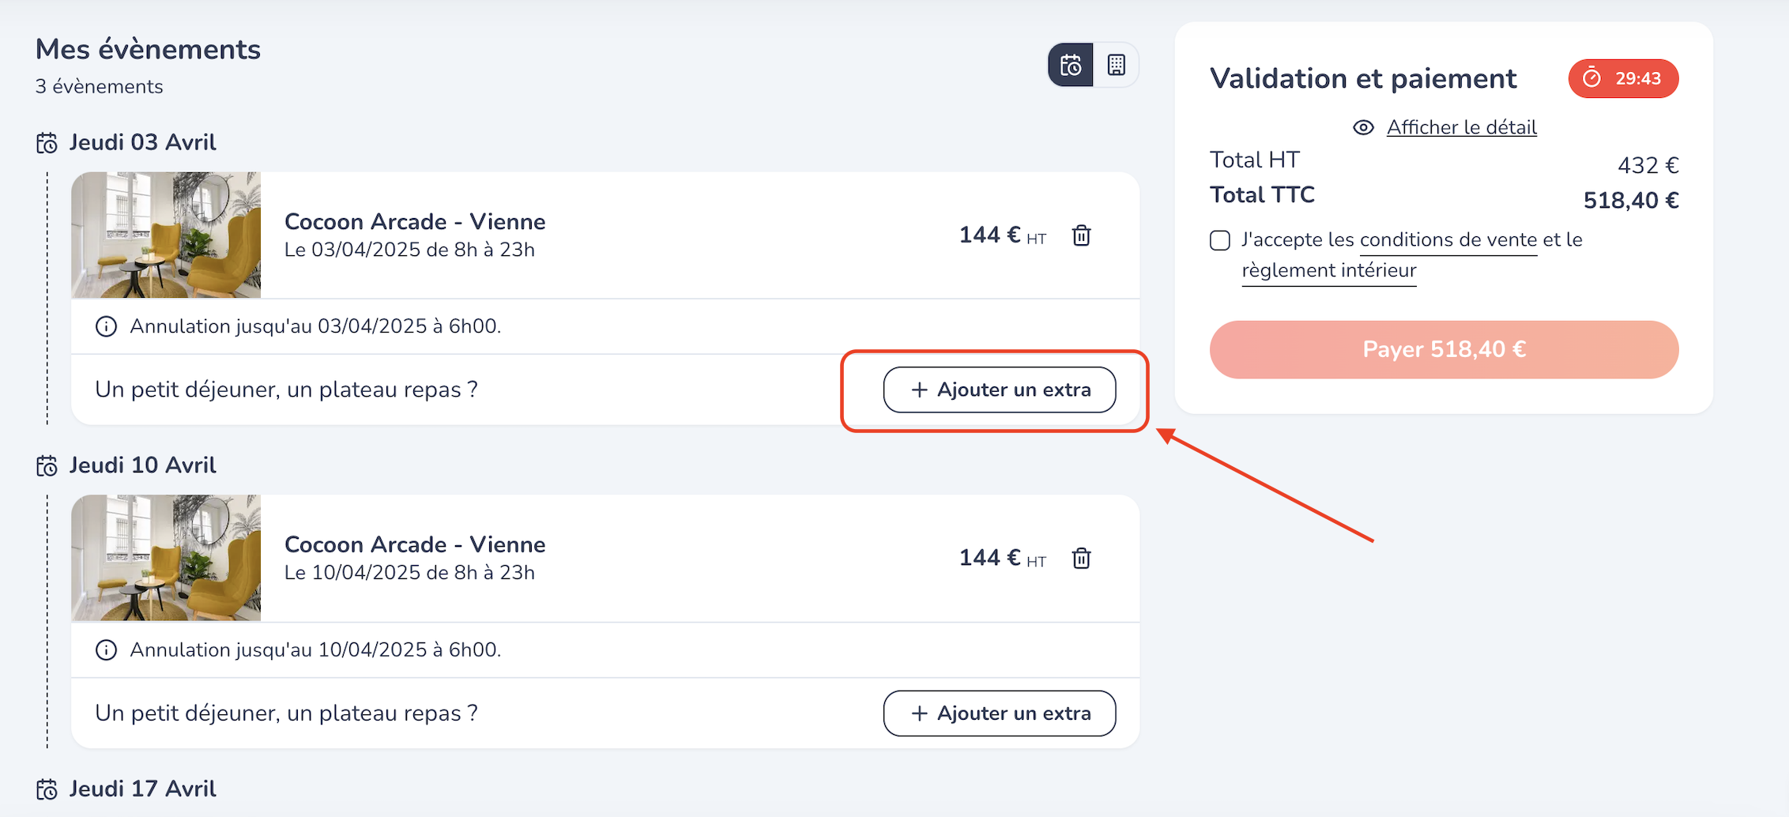Switch to the building view toggle icon
Viewport: 1789px width, 817px height.
point(1116,65)
